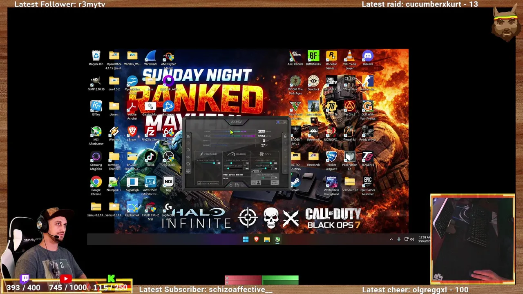Toggle Afterburner profile lock icon
The image size is (523, 294).
285,136
